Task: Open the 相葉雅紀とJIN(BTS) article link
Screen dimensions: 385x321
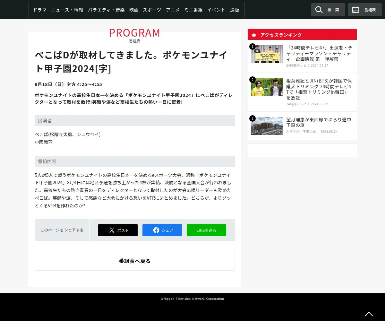Action: pos(319,89)
